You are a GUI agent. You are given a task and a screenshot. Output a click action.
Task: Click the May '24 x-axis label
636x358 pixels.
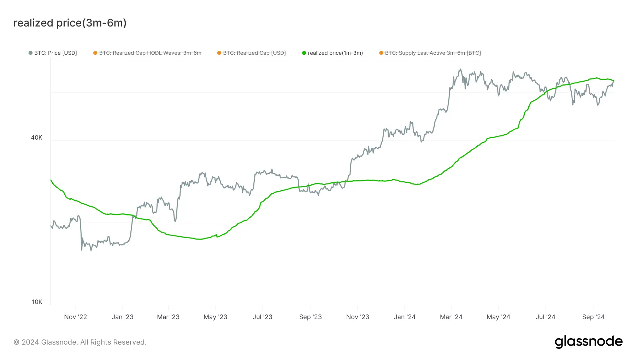coord(498,317)
